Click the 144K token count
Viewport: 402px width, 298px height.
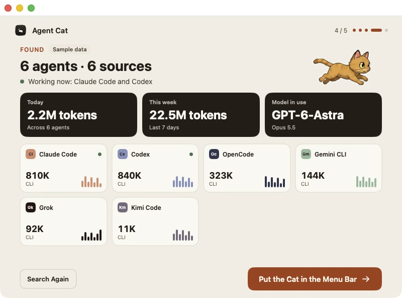[313, 176]
